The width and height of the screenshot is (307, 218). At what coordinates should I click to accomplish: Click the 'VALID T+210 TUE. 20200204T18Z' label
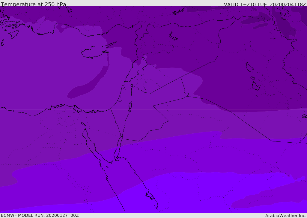click(x=265, y=4)
